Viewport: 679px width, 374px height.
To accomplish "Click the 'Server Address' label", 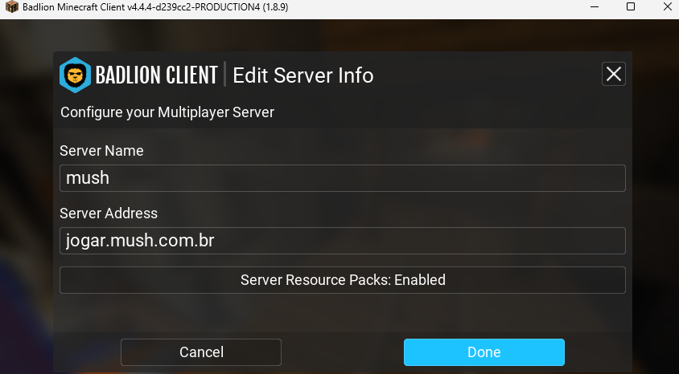I will click(109, 213).
